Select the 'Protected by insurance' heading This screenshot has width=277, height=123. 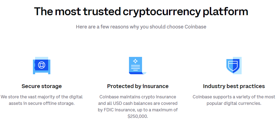coord(138,86)
